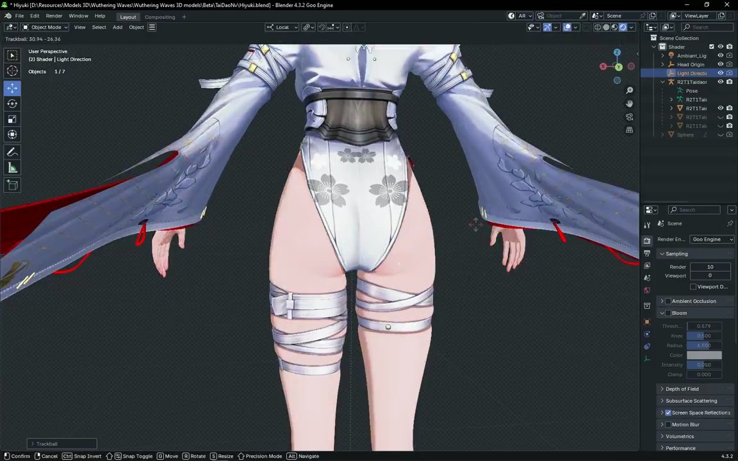The height and width of the screenshot is (461, 738).
Task: Open the Physics properties tab
Action: [647, 334]
